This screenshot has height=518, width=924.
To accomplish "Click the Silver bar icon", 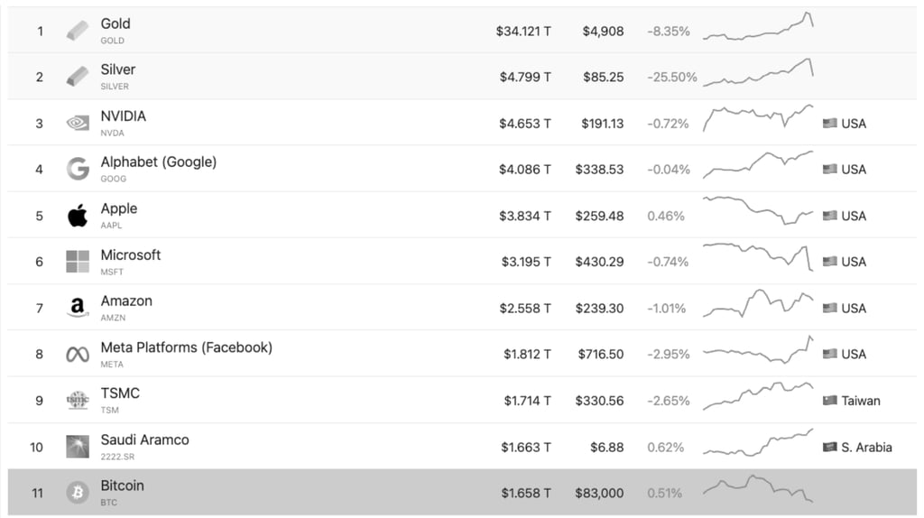I will (78, 77).
